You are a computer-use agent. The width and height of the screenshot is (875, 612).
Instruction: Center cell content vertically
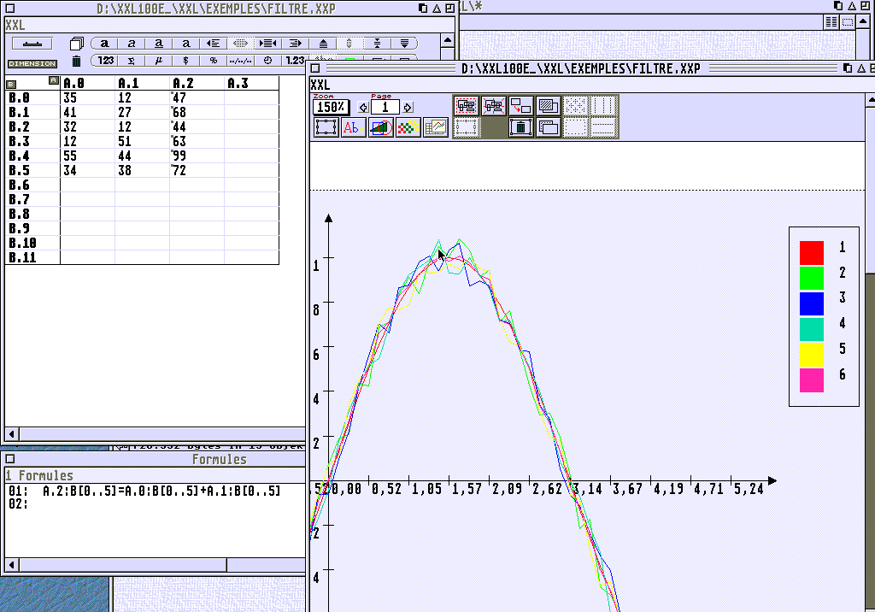tap(377, 43)
